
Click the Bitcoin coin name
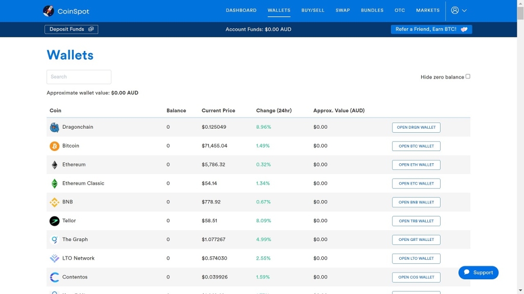(71, 145)
